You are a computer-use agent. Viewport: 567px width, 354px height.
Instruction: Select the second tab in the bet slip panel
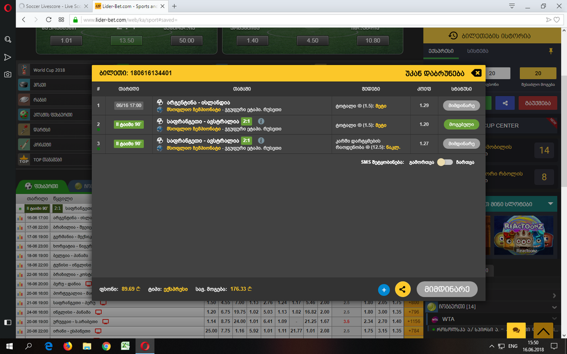pos(477,51)
